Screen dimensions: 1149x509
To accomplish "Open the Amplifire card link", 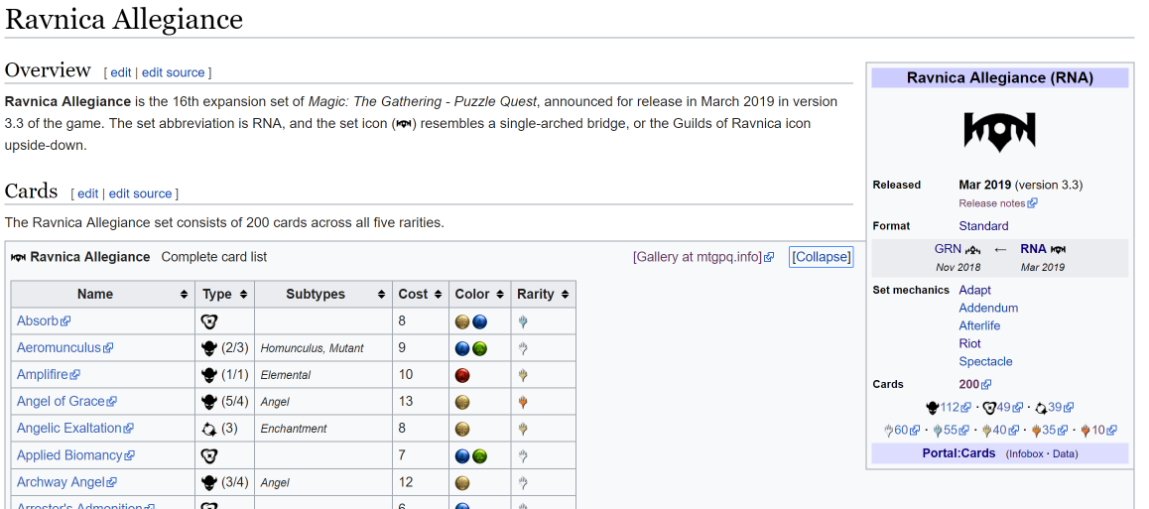I will [43, 374].
